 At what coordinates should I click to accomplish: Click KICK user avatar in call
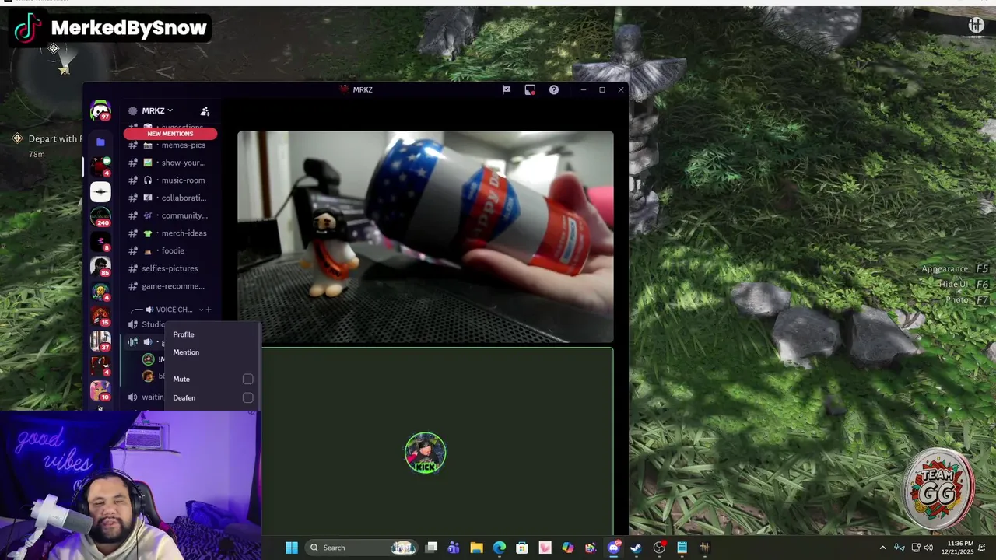425,453
